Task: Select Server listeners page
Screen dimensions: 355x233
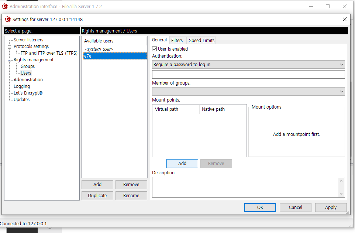Action: (28, 40)
